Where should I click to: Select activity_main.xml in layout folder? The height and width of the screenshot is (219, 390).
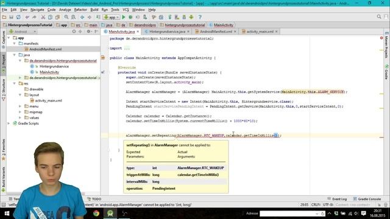49,100
